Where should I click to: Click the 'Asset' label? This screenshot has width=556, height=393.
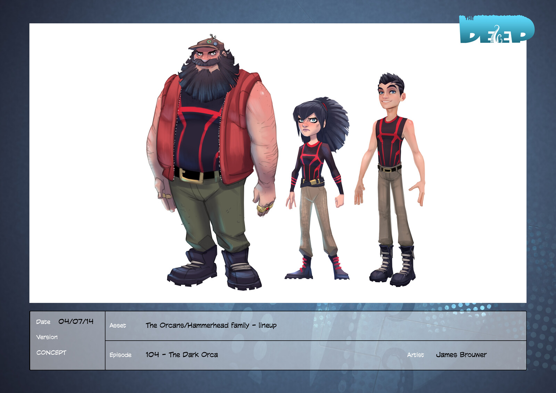tap(117, 326)
